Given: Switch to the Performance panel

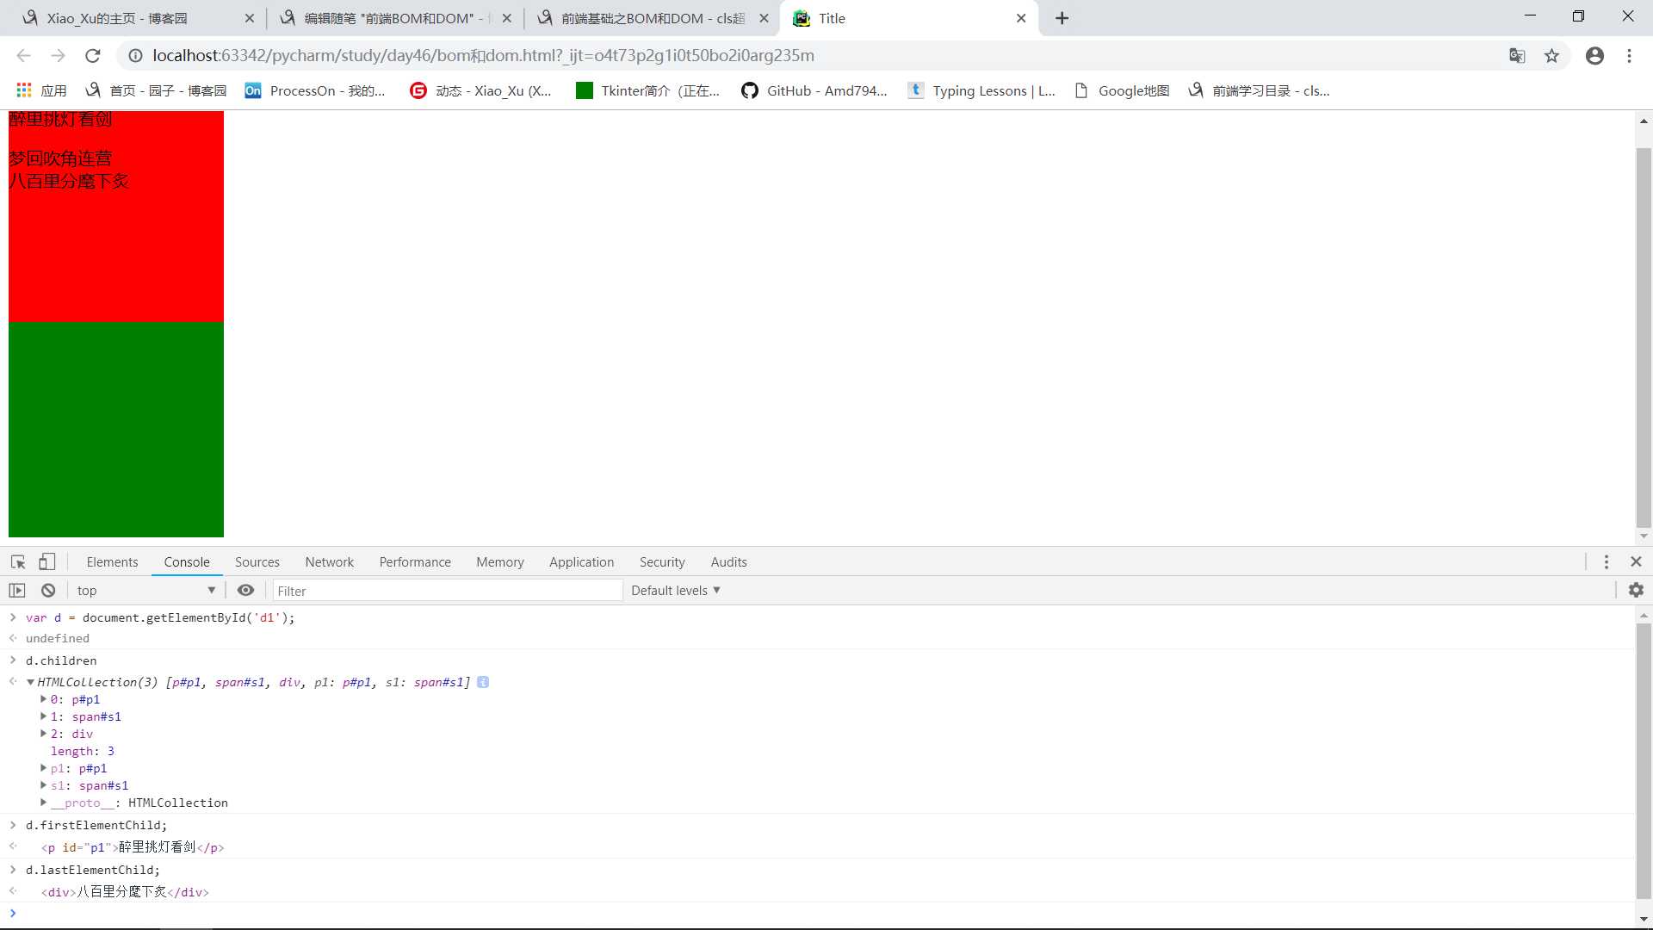Looking at the screenshot, I should [415, 562].
